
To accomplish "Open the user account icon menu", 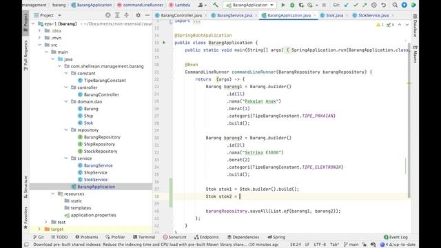I will 202,5.
